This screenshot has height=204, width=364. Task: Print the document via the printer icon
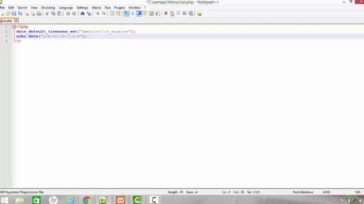(x=39, y=14)
